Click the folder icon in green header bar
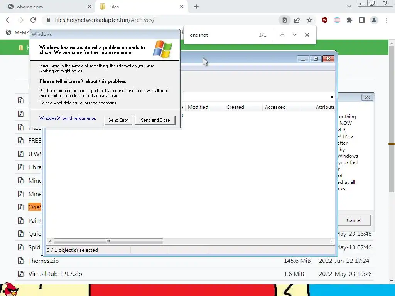 click(x=21, y=47)
